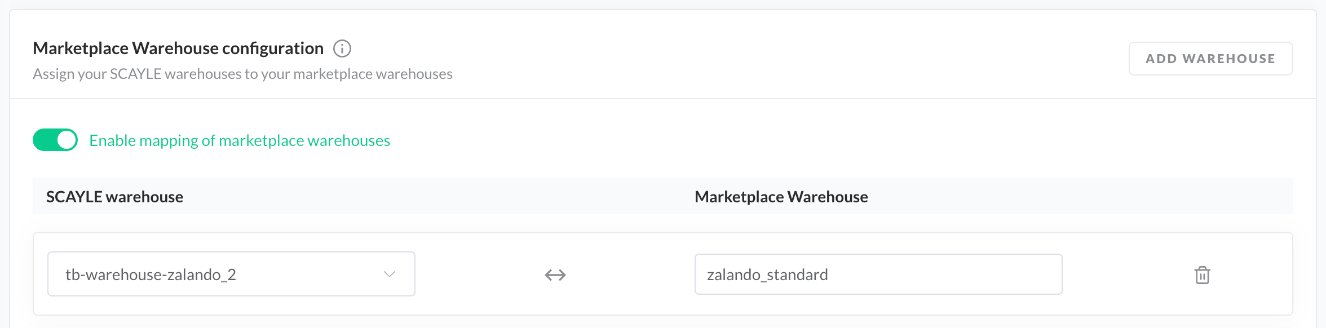Open the tb-warehouse-zalando_2 dropdown
This screenshot has height=328, width=1326.
pyautogui.click(x=231, y=274)
